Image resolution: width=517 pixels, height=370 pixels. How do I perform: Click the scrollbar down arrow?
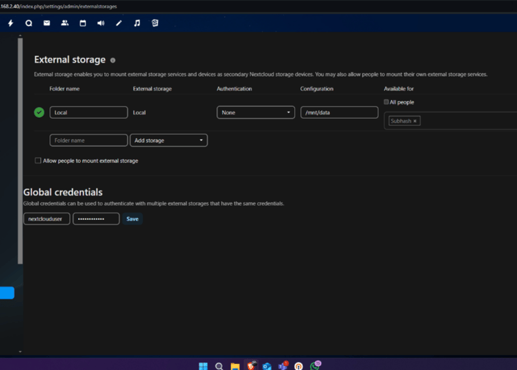[20, 352]
